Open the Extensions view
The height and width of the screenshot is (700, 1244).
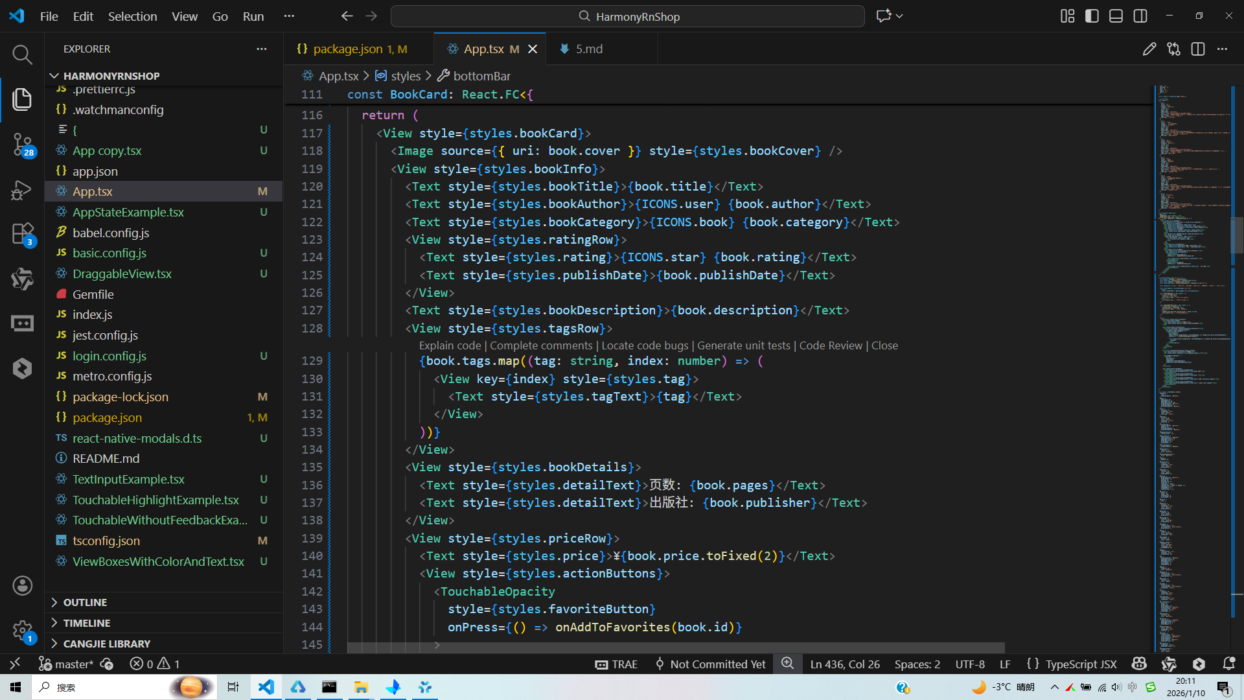(x=22, y=234)
